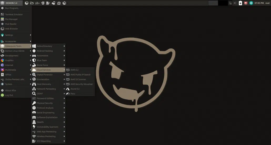Click the battery charging tray icon
The image size is (271, 145).
click(240, 3)
